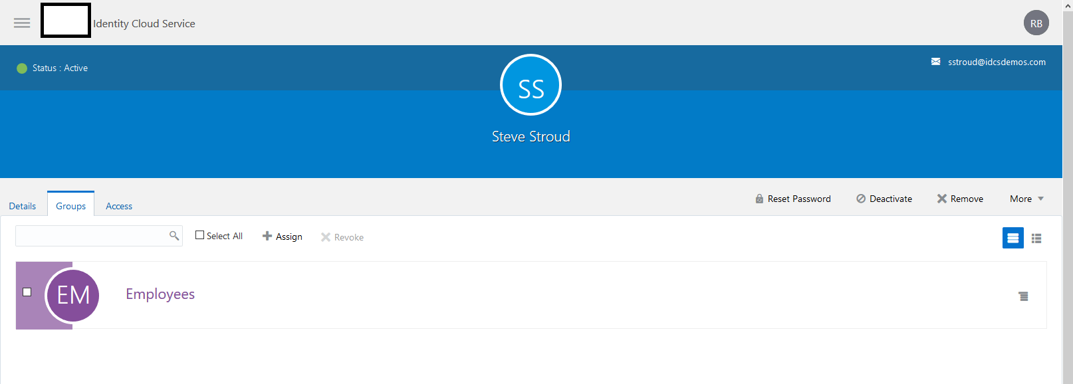Tick the Employees group checkbox

point(27,292)
